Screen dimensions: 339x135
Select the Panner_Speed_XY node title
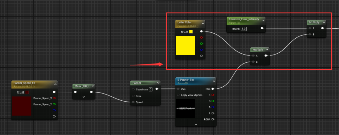click(24, 83)
